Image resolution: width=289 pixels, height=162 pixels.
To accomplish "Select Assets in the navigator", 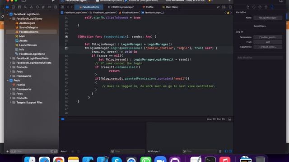I will pyautogui.click(x=23, y=40).
